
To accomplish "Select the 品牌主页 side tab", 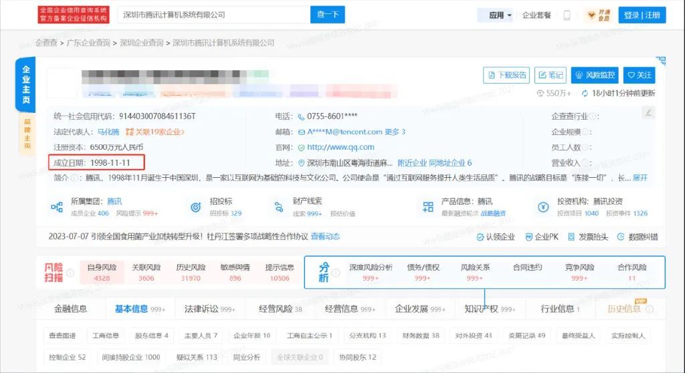I will (x=27, y=134).
